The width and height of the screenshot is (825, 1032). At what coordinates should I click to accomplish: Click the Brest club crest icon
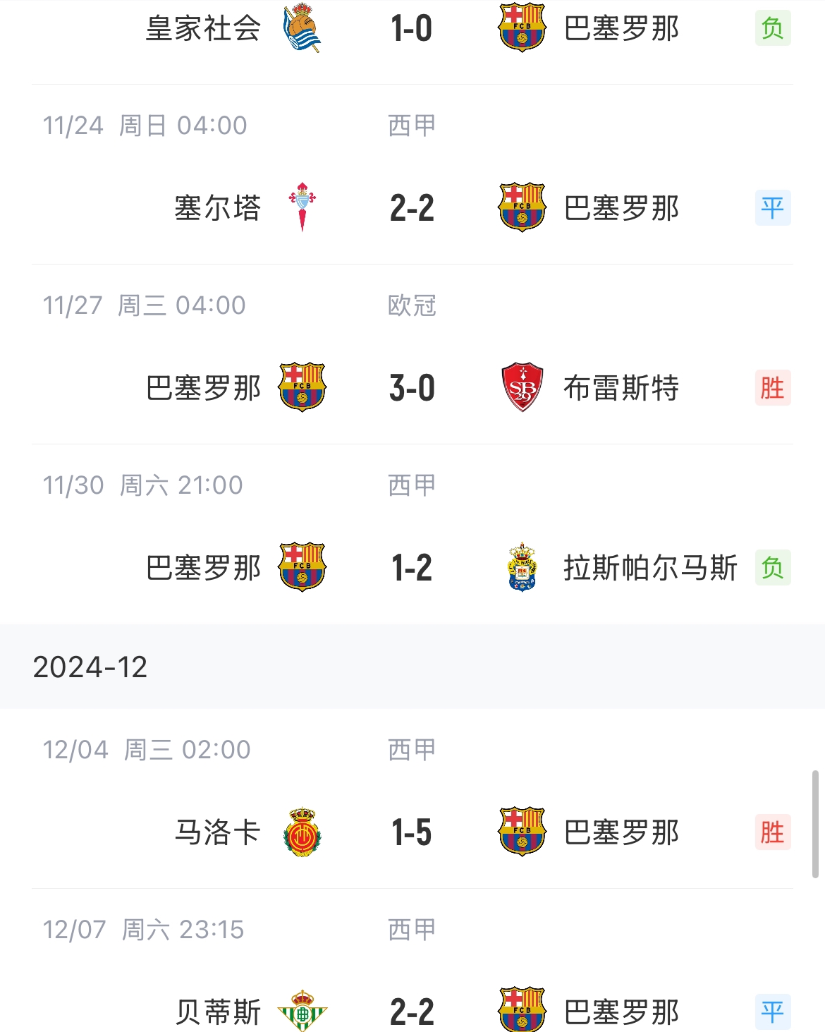click(522, 387)
